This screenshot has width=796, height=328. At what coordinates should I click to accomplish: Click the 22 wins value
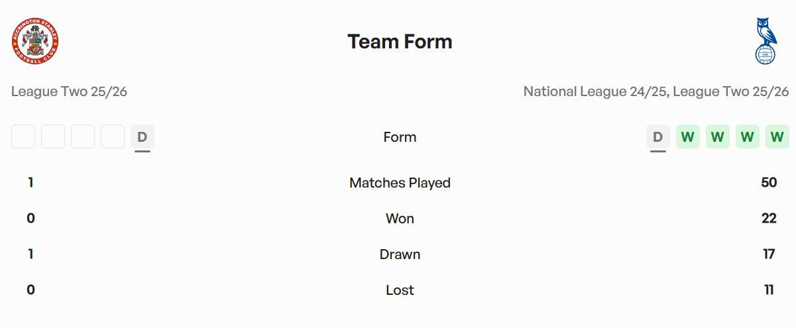[769, 219]
